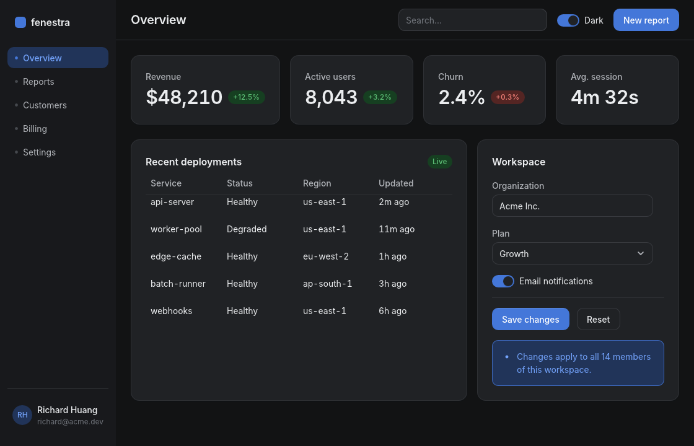Toggle the Dark mode switch
Viewport: 694px width, 446px height.
click(568, 20)
